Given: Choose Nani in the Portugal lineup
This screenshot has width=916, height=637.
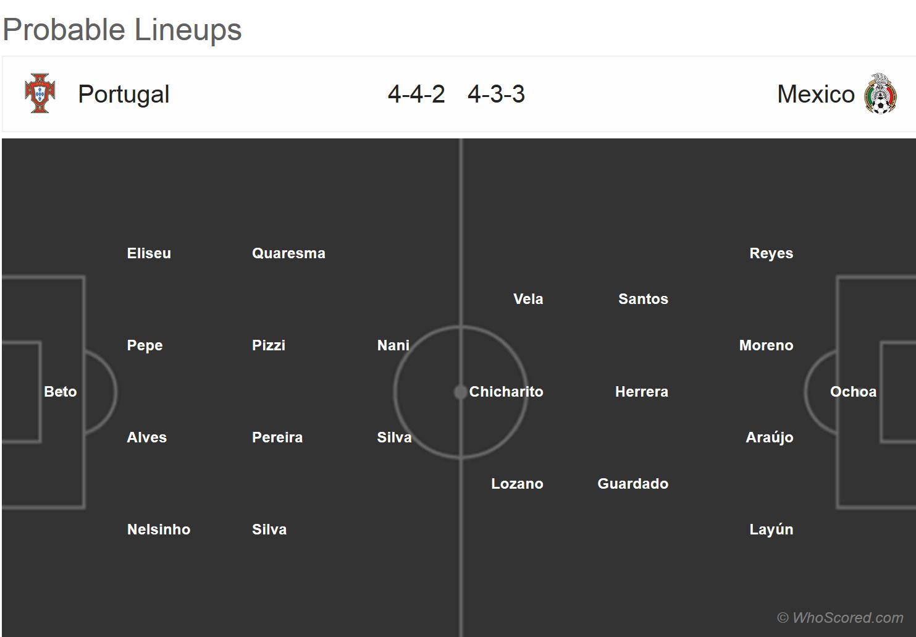Looking at the screenshot, I should 393,345.
